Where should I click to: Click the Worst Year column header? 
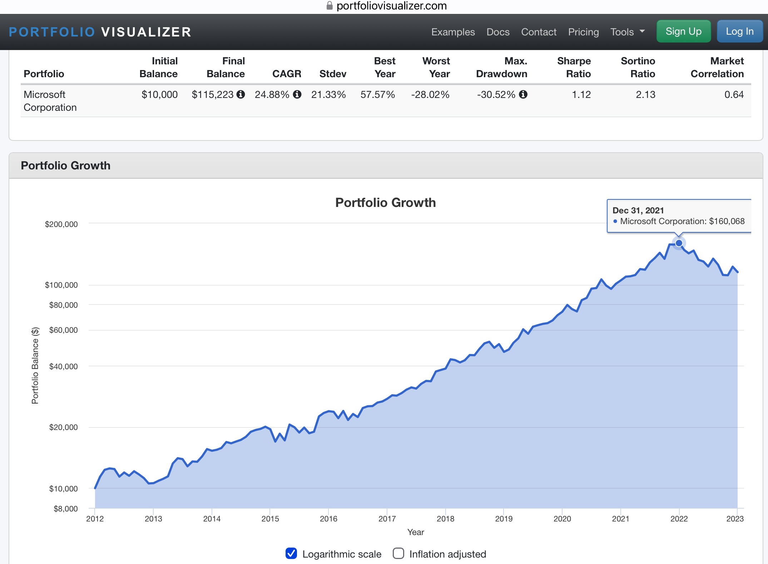(x=436, y=67)
